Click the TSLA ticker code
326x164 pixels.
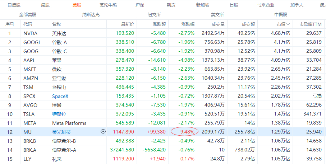29,114
